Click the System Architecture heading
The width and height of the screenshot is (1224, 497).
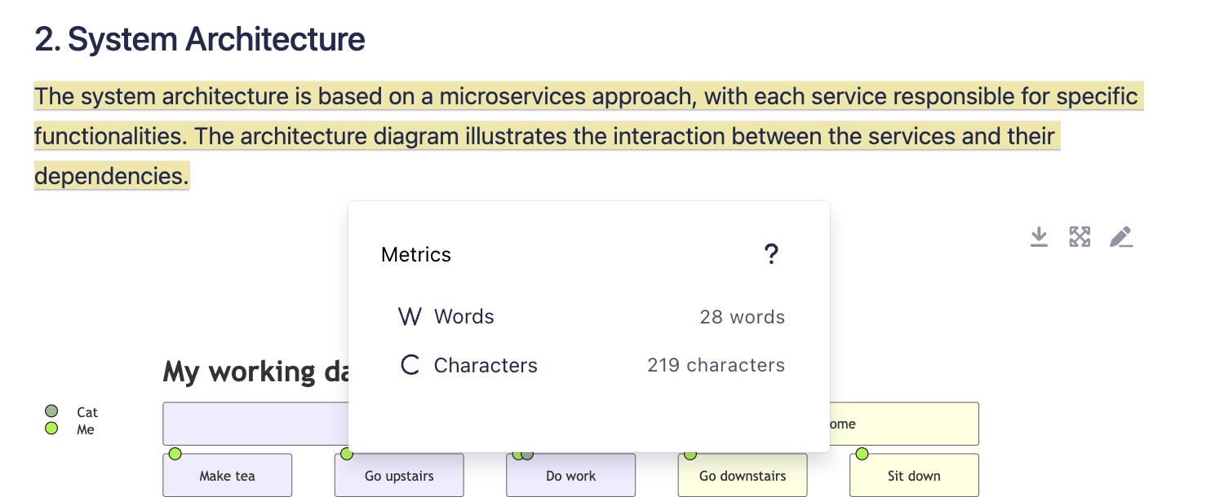[x=200, y=39]
